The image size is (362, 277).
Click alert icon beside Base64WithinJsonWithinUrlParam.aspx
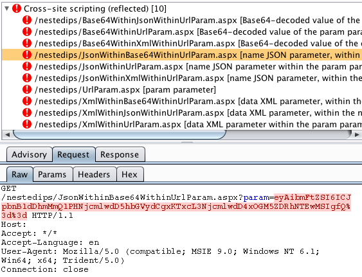(x=27, y=20)
